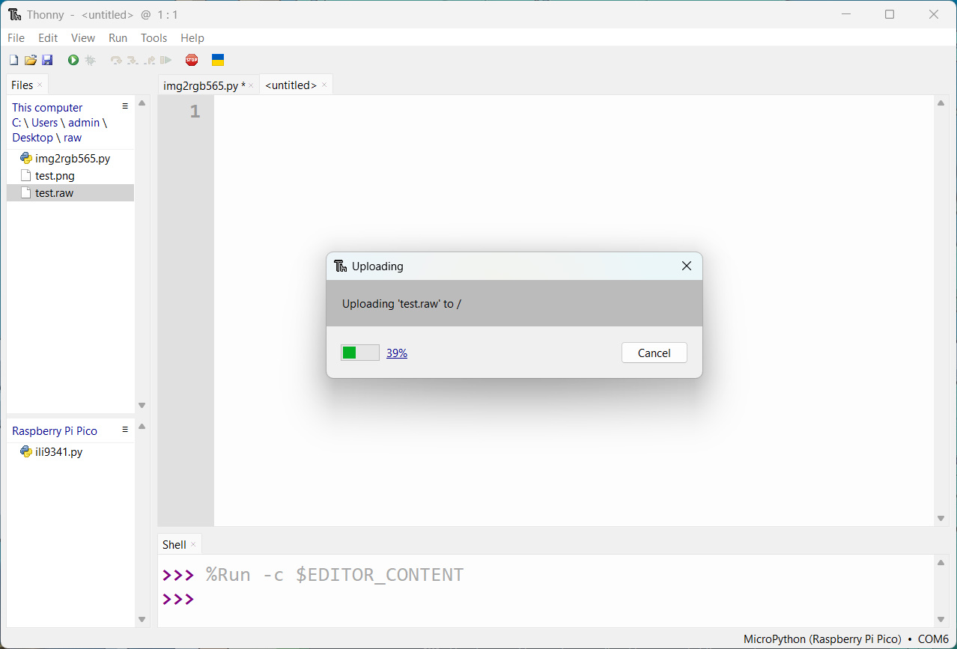957x649 pixels.
Task: Open the Run menu
Action: [118, 37]
